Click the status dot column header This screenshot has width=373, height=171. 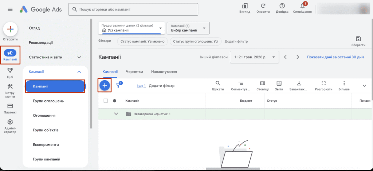114,101
